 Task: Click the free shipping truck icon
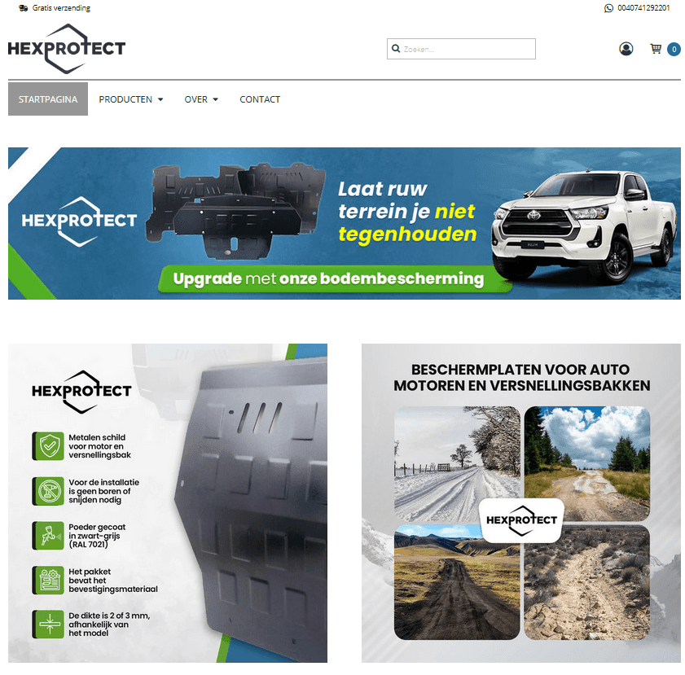coord(24,8)
